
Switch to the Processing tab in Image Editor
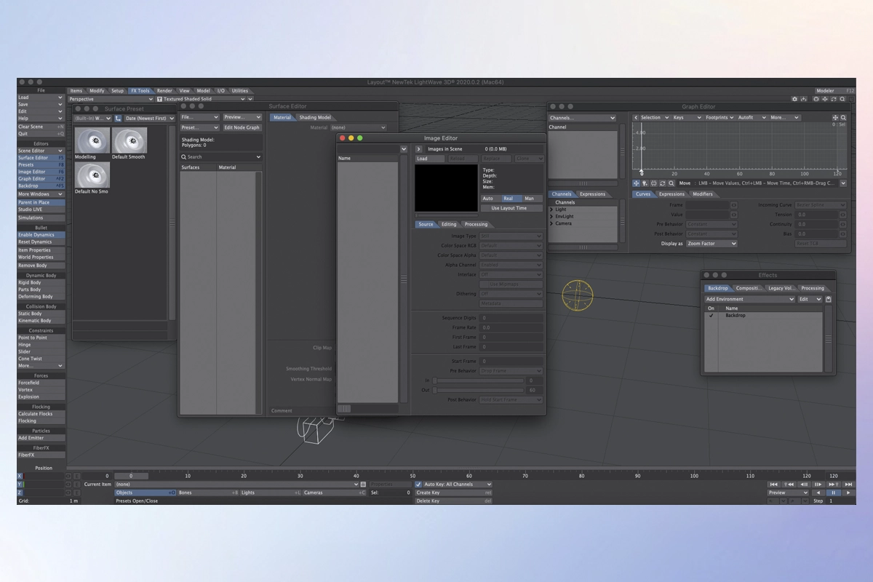point(476,224)
